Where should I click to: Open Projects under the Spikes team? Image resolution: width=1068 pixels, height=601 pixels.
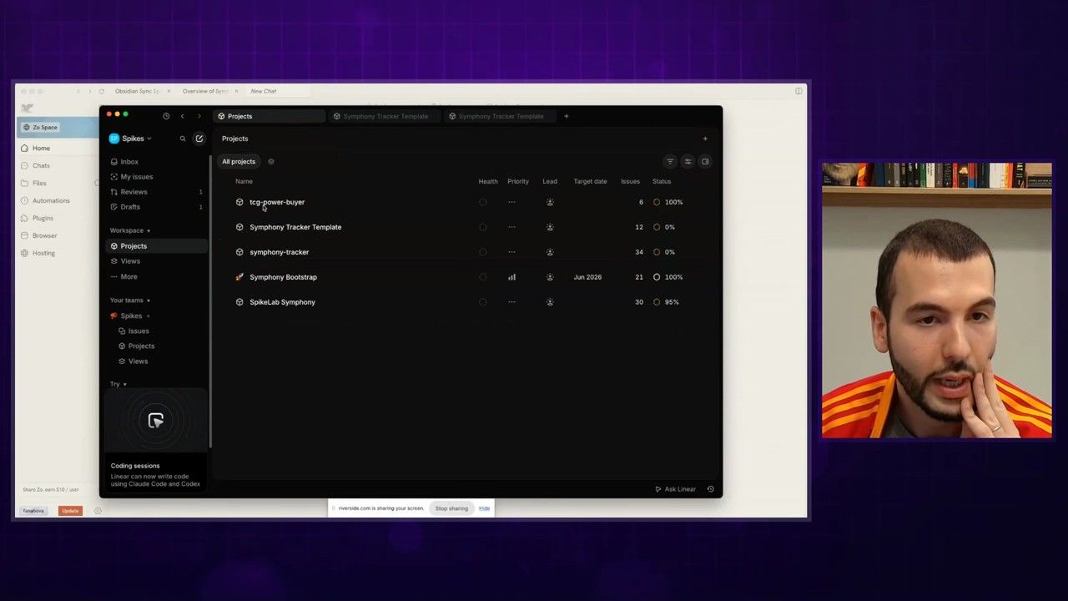coord(141,346)
